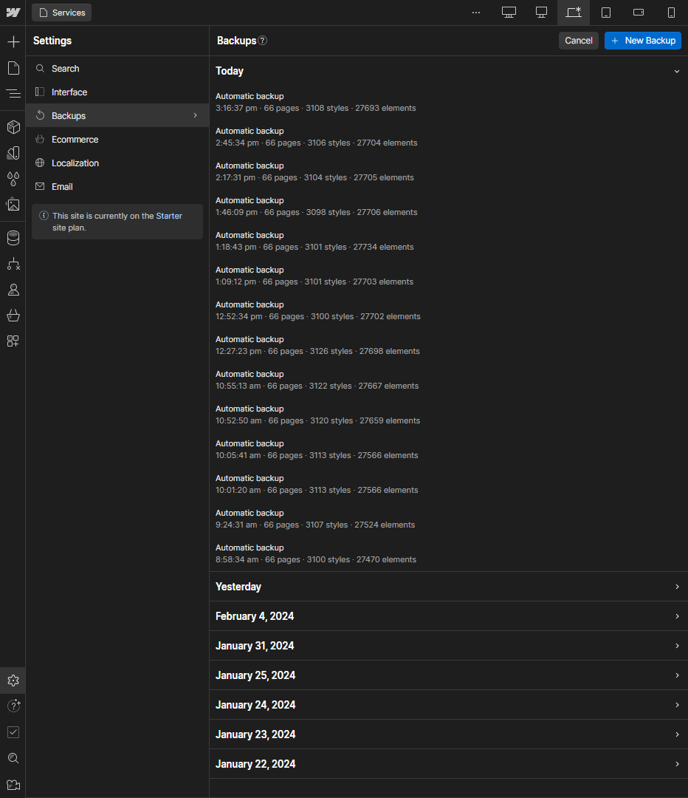
Task: Open the Add Elements panel
Action: pyautogui.click(x=13, y=41)
